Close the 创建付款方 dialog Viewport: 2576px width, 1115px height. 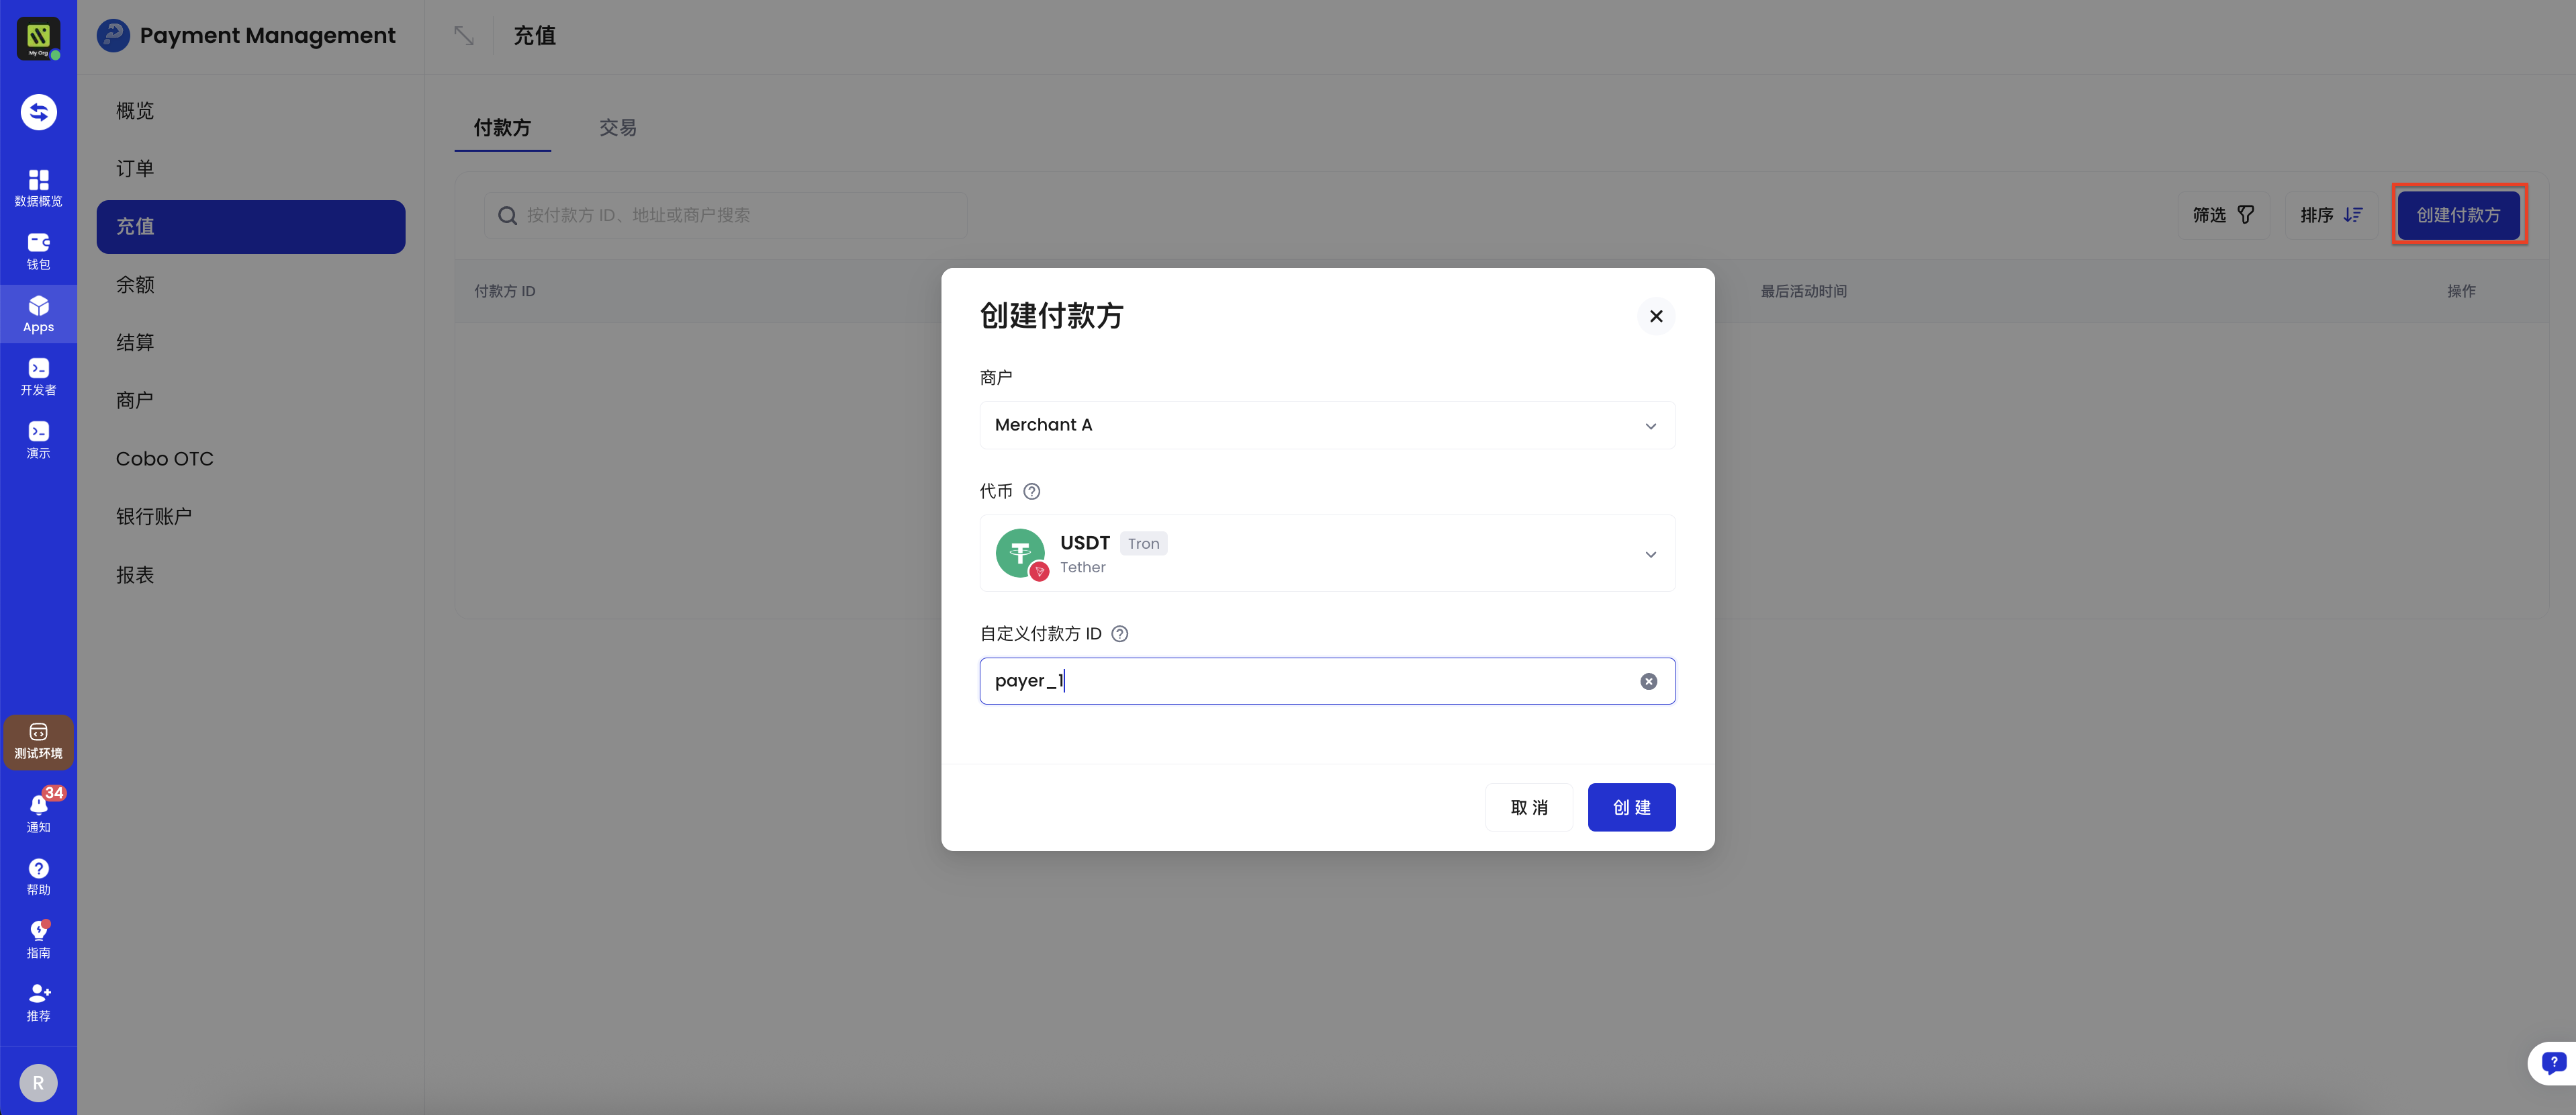[1655, 316]
